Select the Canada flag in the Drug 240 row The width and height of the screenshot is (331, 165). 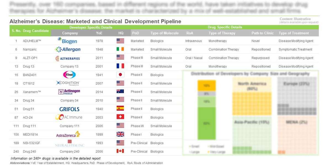[x=120, y=151]
